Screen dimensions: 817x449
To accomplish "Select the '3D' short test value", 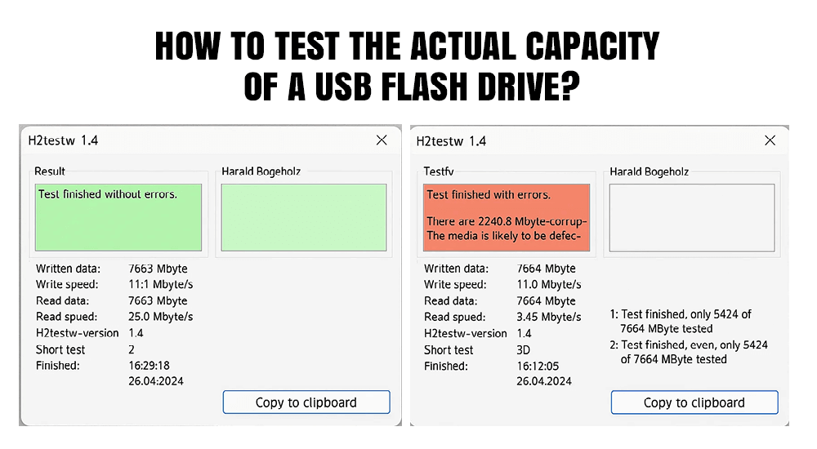I will [525, 349].
